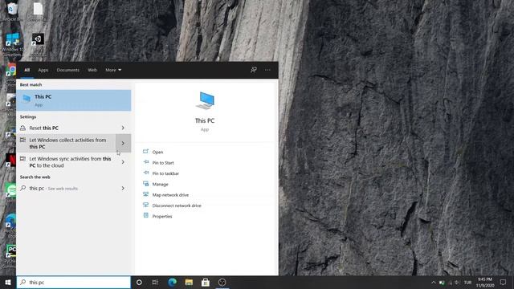
Task: Show hidden tray icons arrow
Action: coord(434,283)
